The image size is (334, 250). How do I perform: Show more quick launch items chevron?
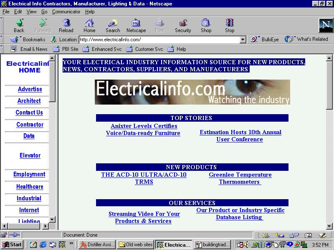(71, 243)
